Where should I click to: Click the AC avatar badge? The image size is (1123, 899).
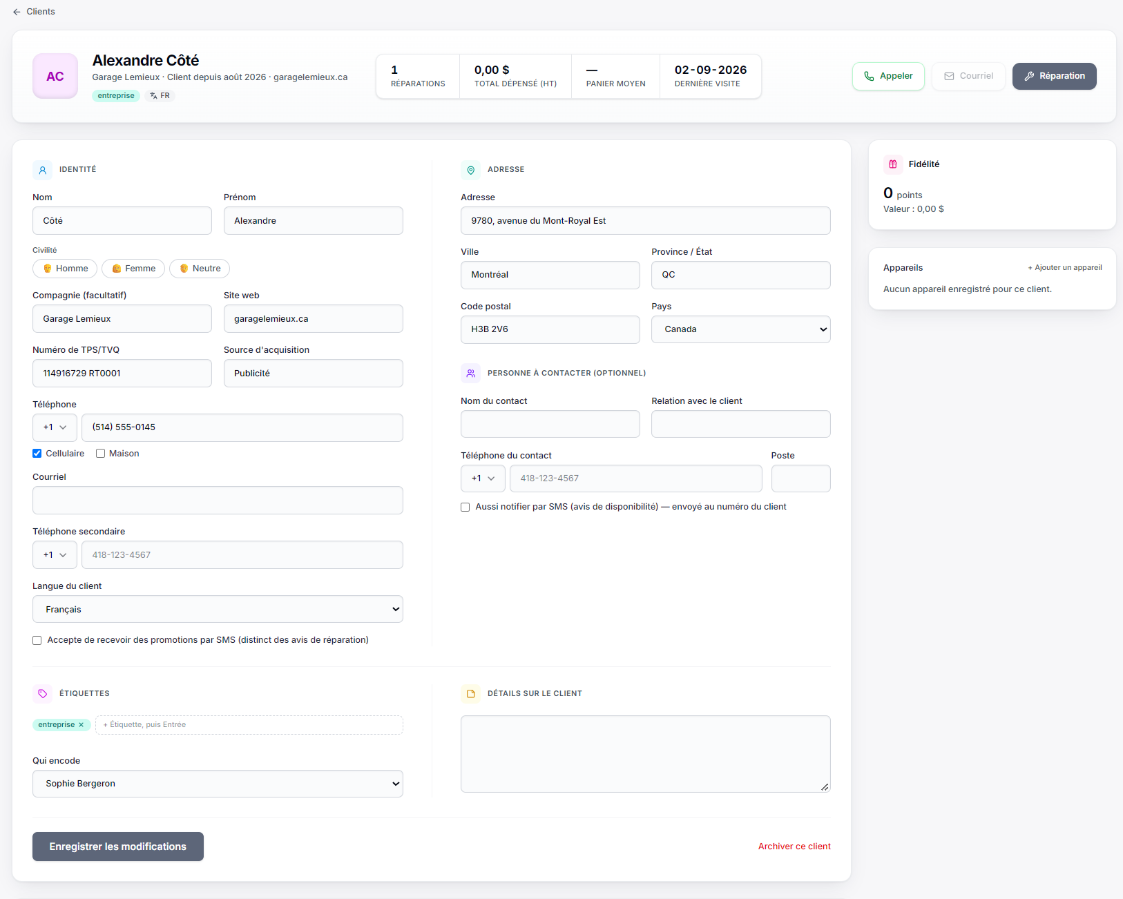(55, 77)
